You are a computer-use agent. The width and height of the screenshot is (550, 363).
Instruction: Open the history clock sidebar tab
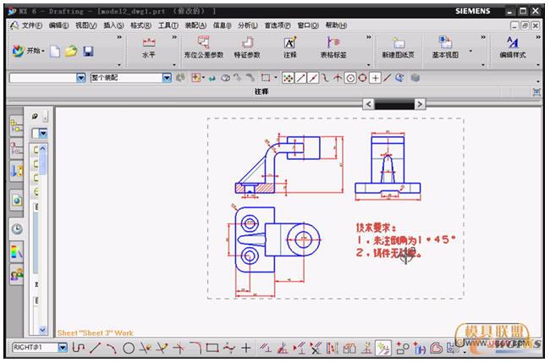16,228
